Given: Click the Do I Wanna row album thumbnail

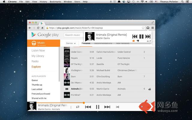Looking at the screenshot, I should point(67,83).
